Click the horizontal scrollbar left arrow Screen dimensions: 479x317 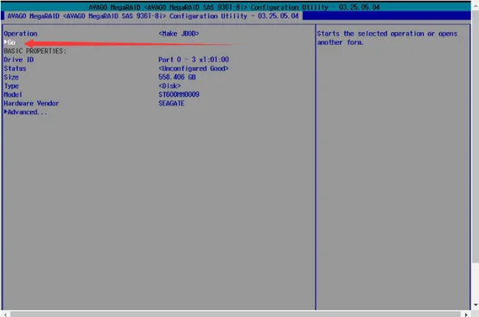5,314
